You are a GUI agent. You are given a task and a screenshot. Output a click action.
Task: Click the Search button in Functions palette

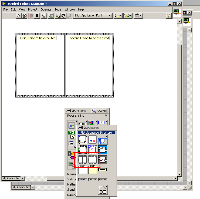99,111
